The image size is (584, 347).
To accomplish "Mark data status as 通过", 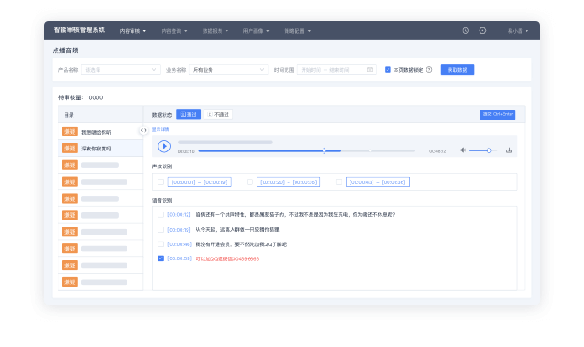I will 188,114.
